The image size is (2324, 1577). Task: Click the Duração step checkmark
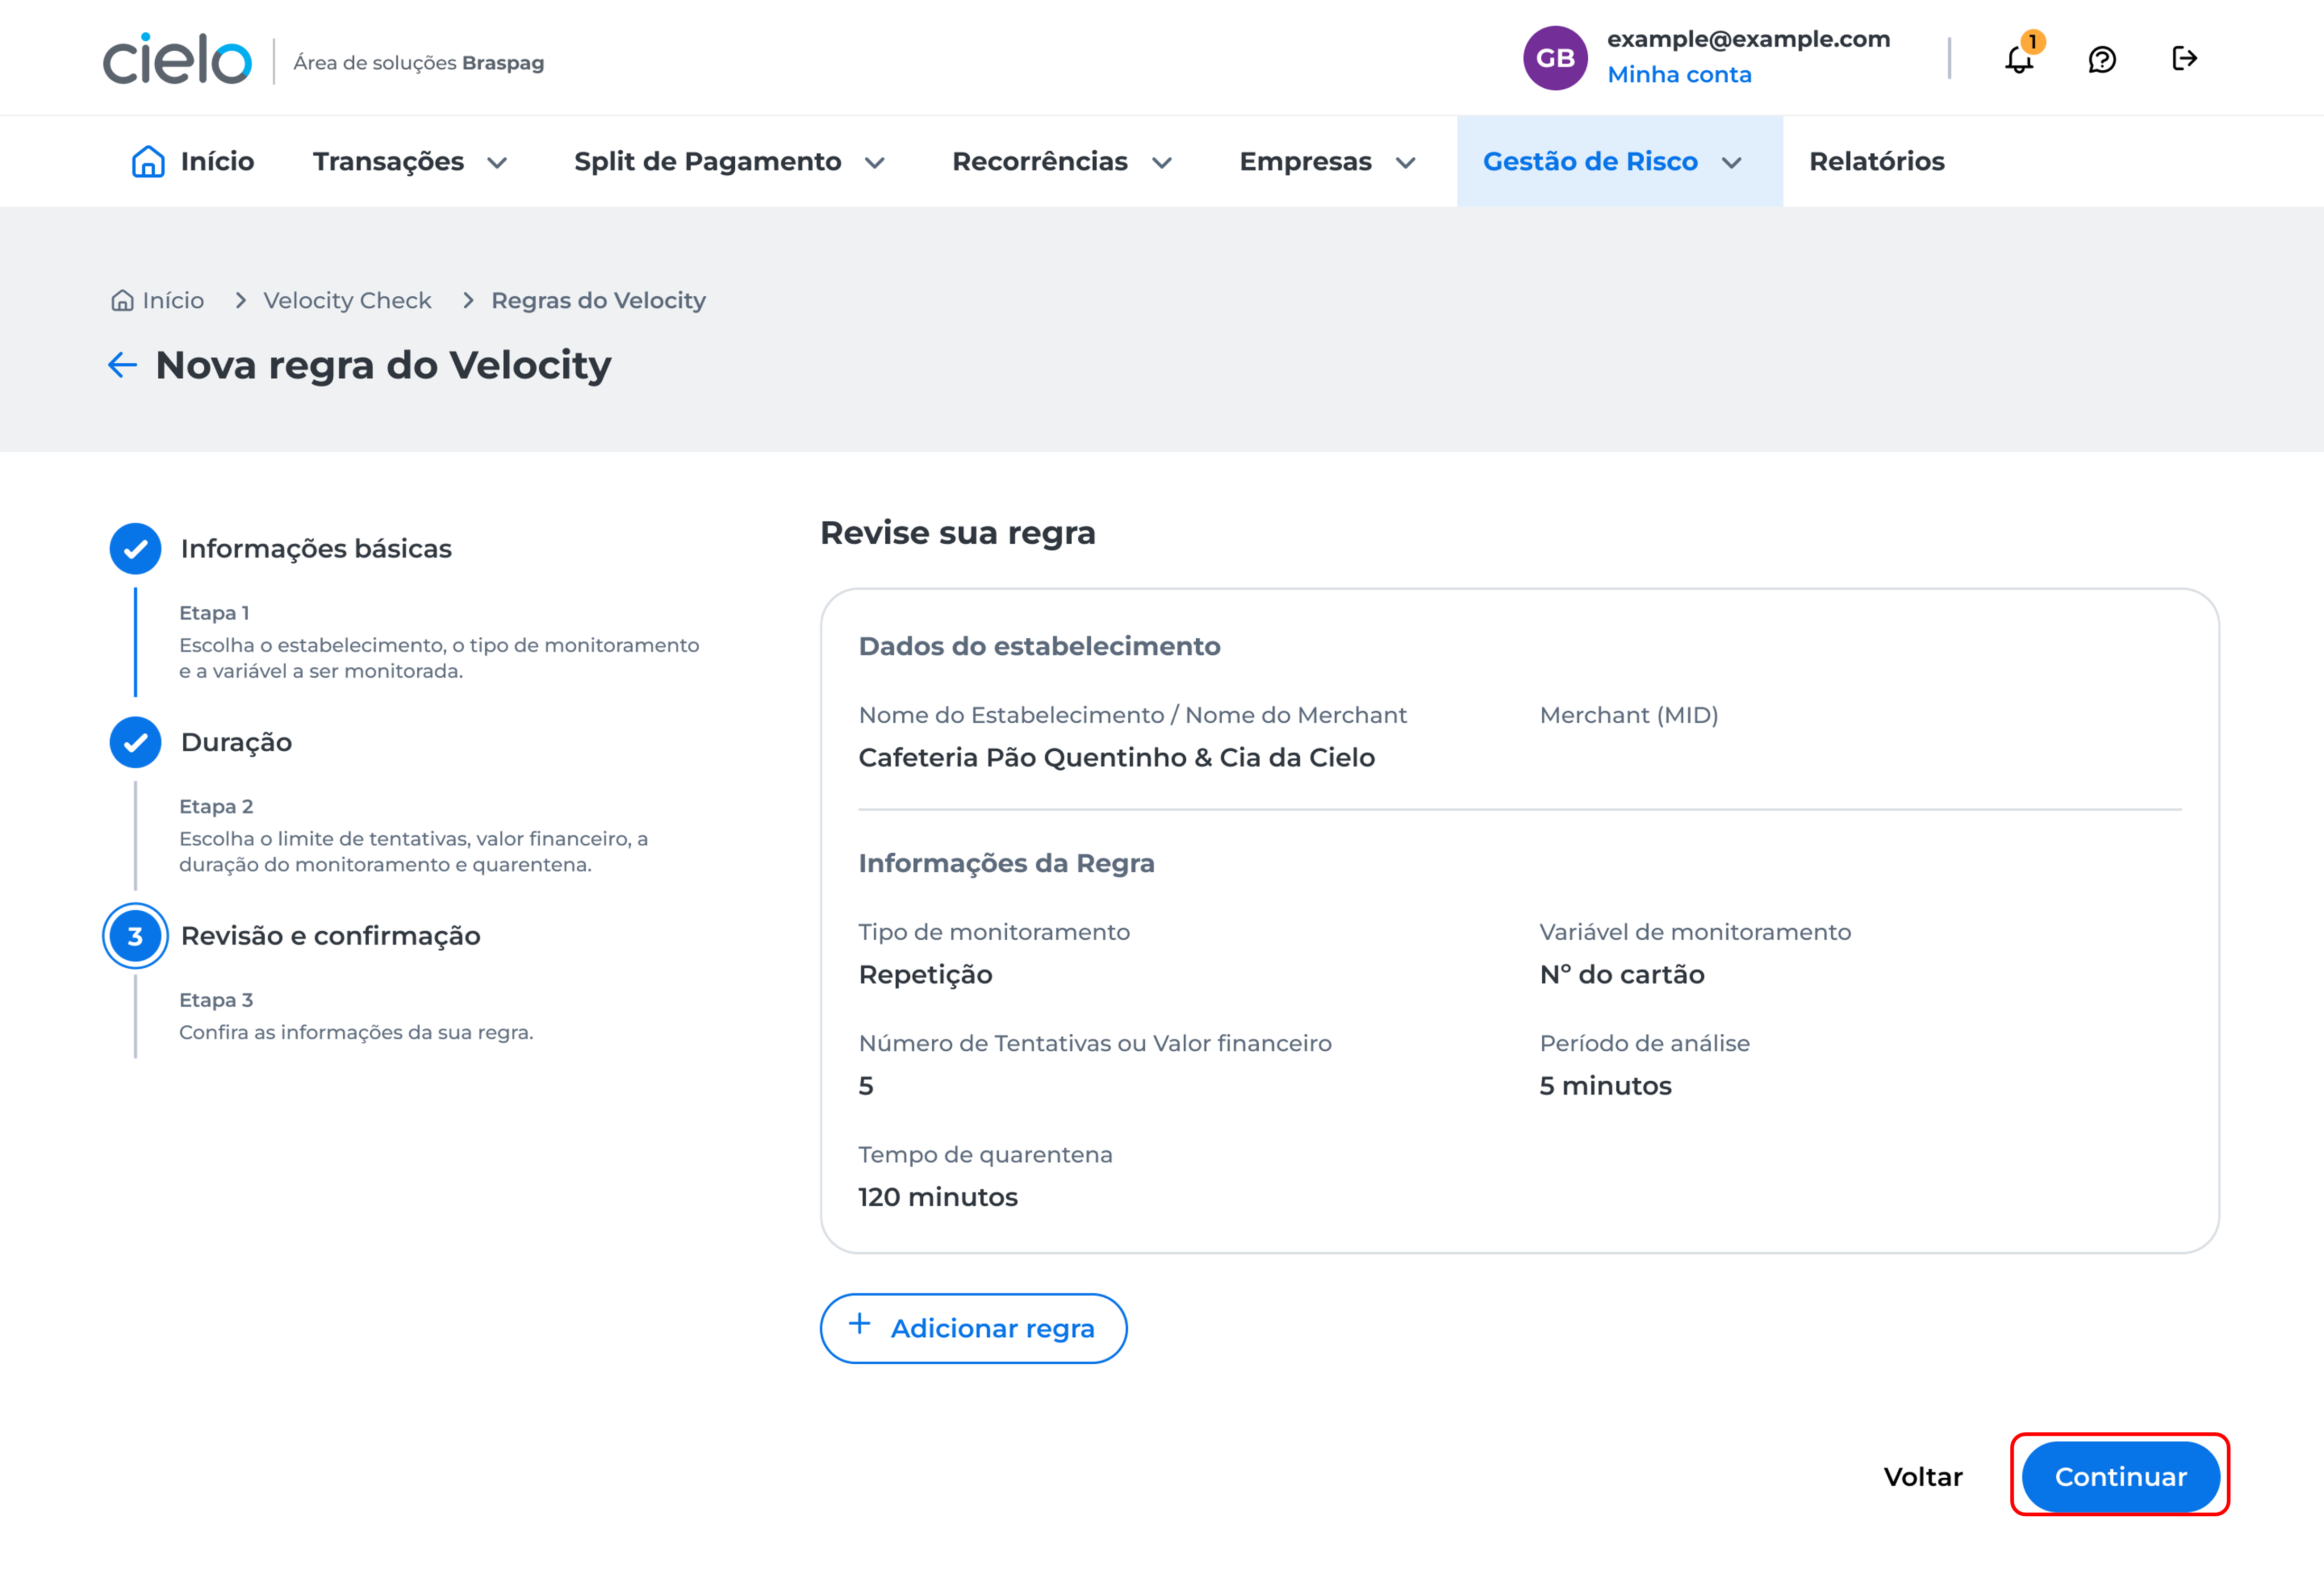coord(136,742)
